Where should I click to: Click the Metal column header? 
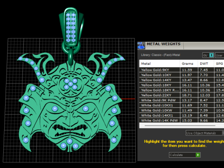coord(160,63)
